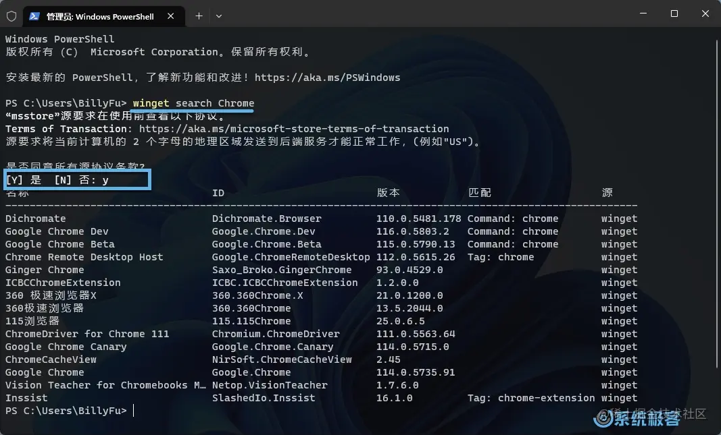Click the name 'Google Chrome Beta'
The width and height of the screenshot is (721, 435).
[59, 244]
